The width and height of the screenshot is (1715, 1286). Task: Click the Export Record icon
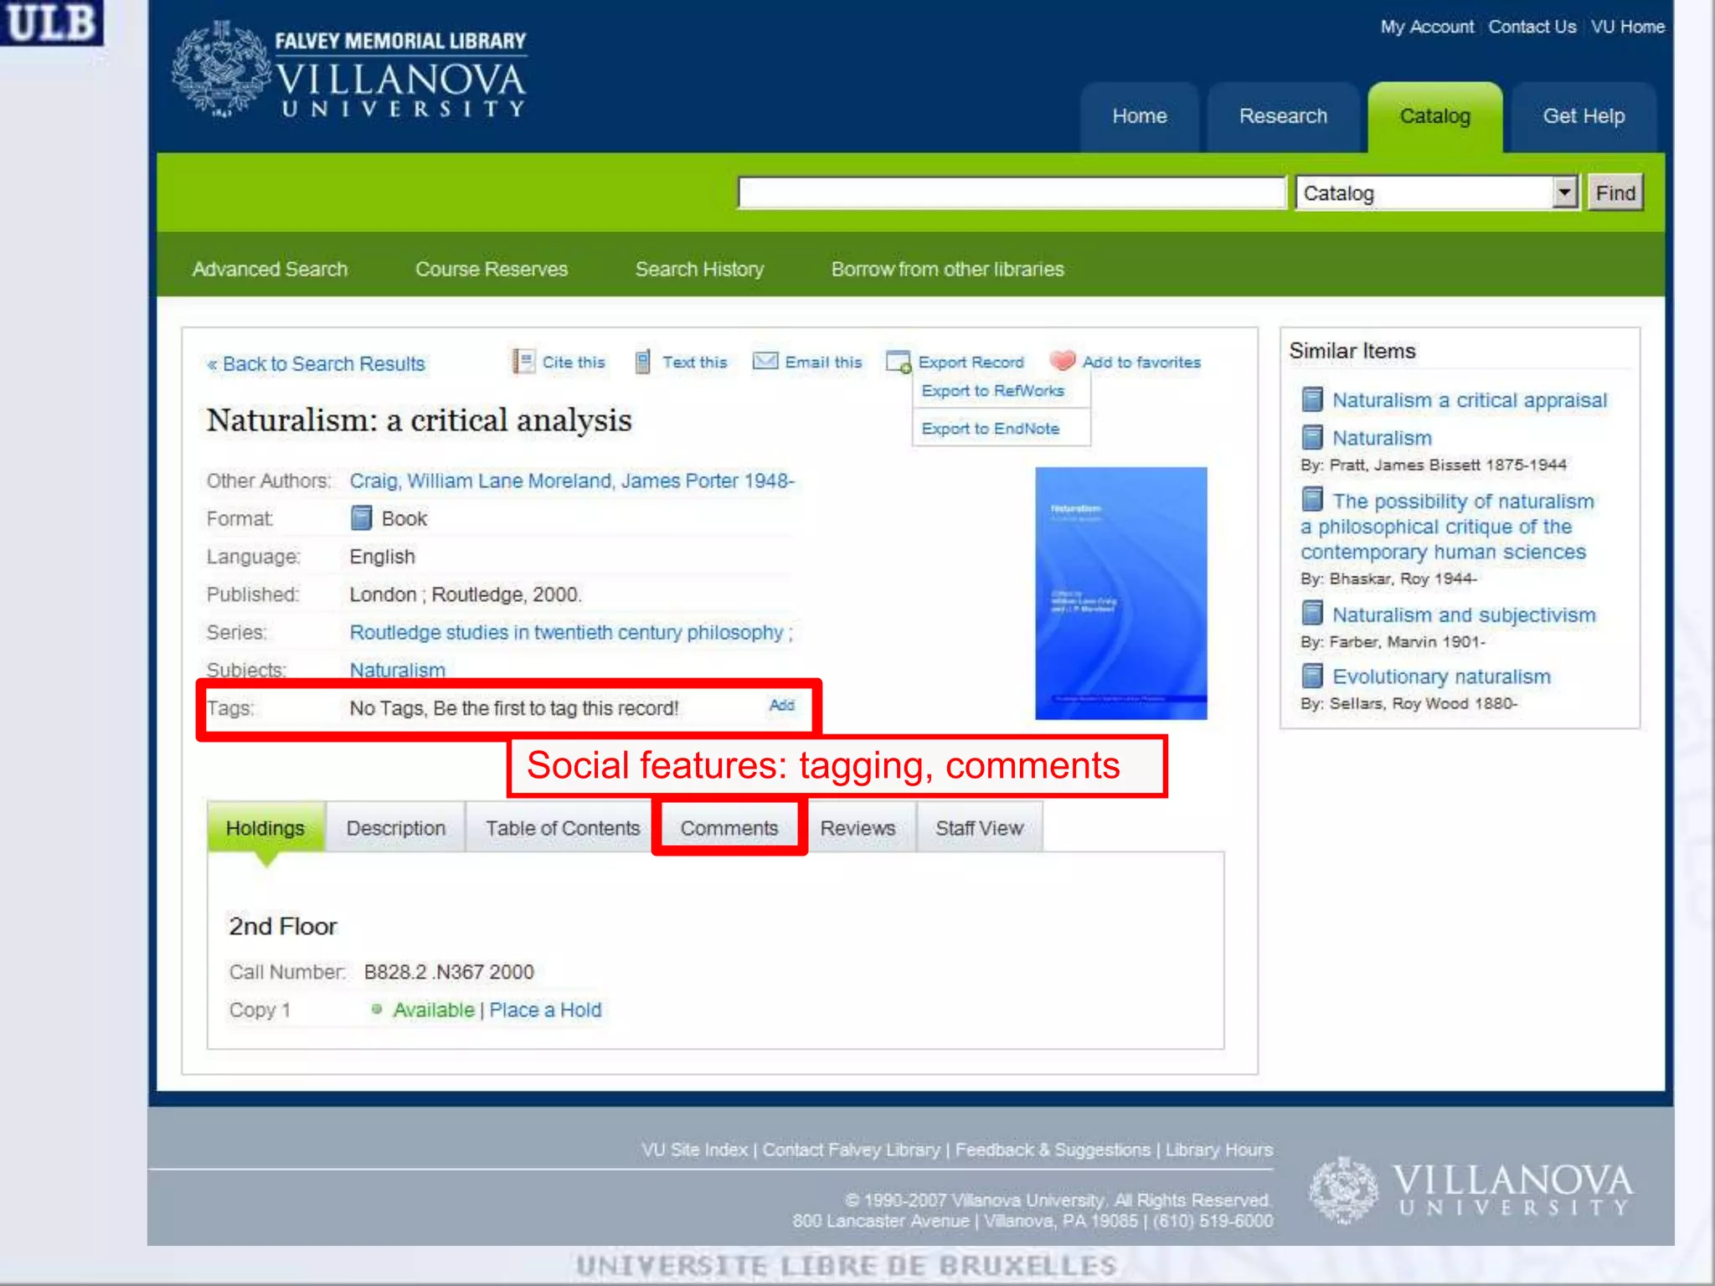(898, 362)
